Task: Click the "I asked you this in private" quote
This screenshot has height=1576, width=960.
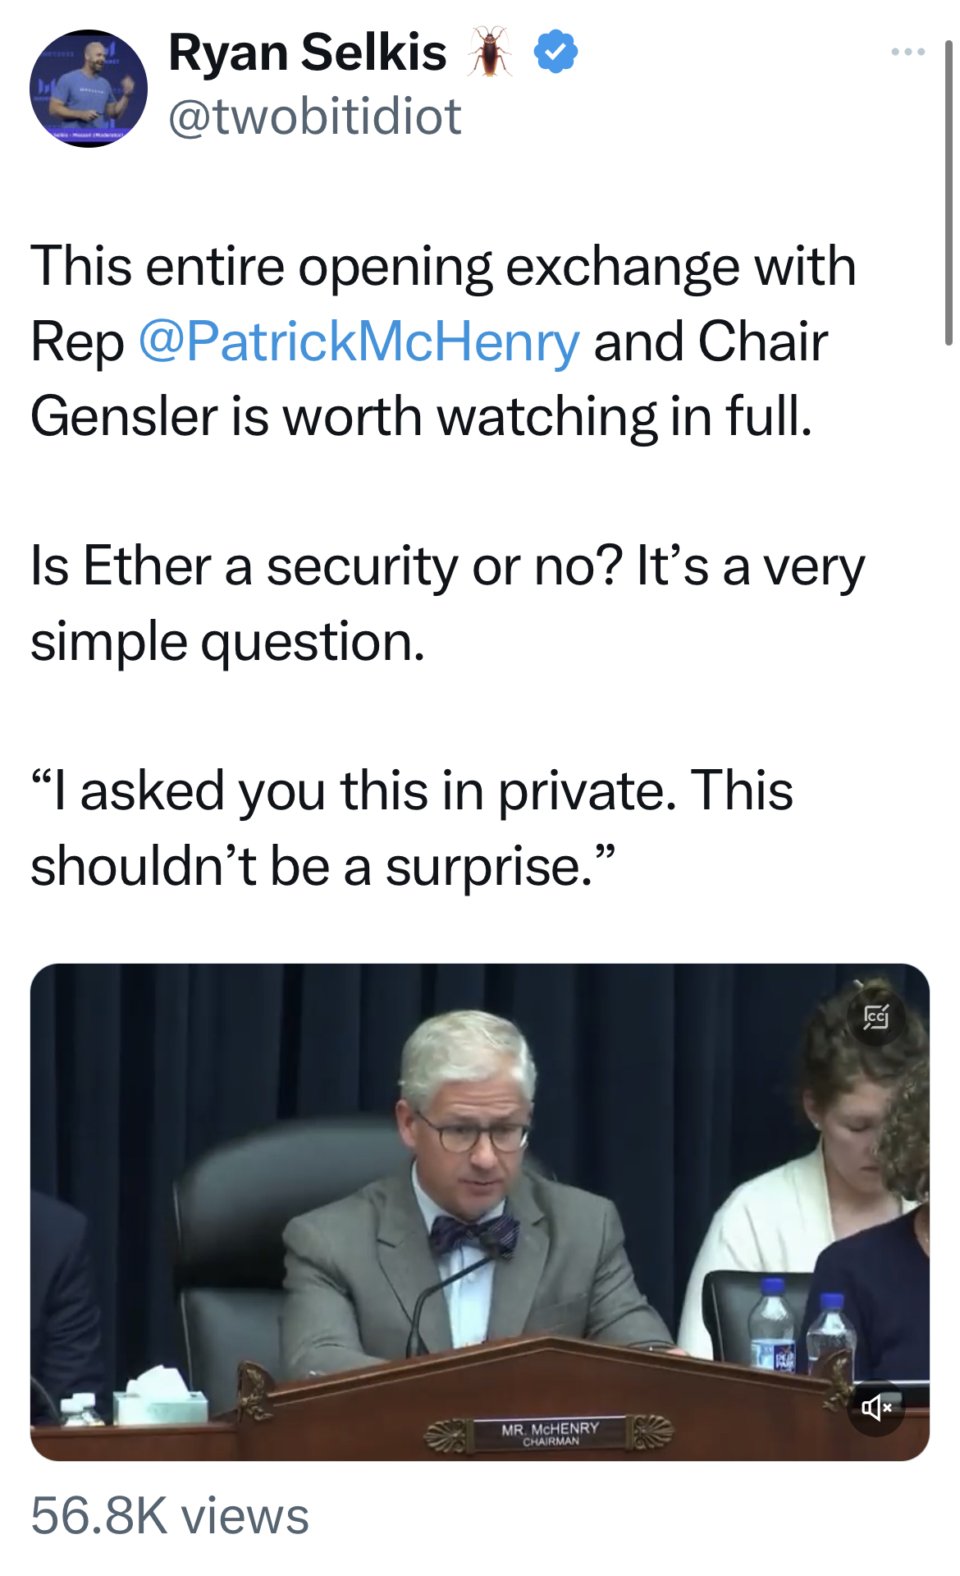Action: [411, 827]
